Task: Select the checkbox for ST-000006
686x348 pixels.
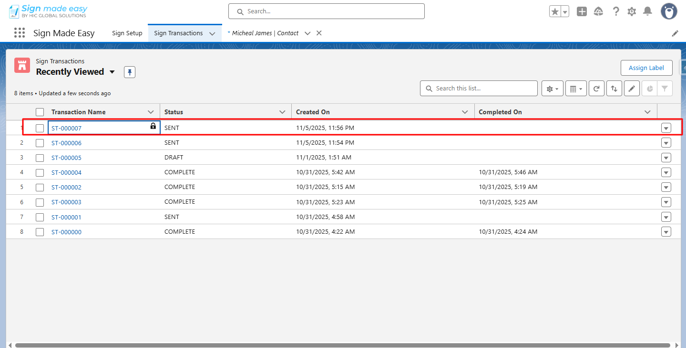Action: pyautogui.click(x=40, y=143)
